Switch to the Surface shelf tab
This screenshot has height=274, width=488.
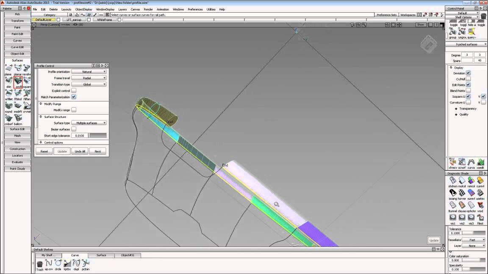[101, 255]
